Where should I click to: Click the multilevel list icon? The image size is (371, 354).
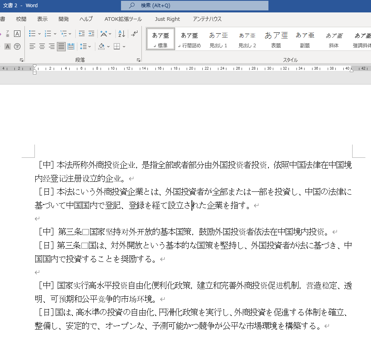[x=63, y=34]
